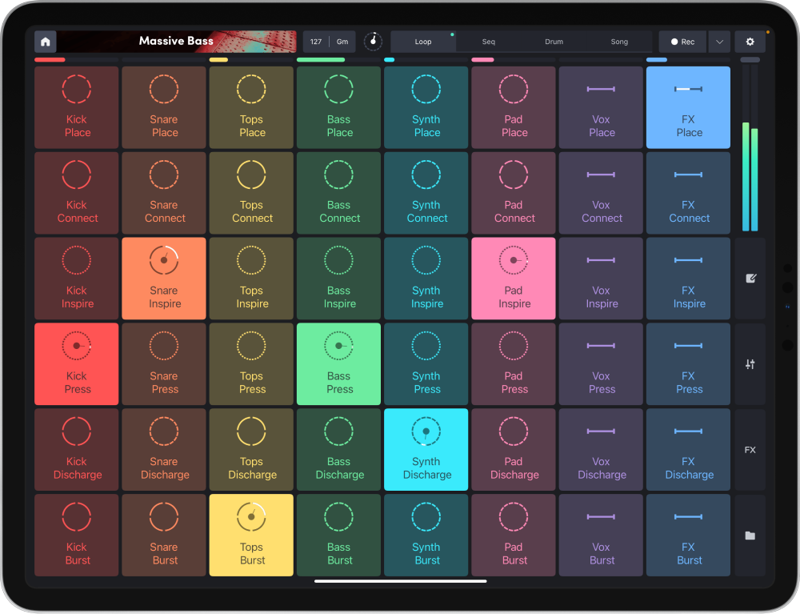
Task: Click the Massive Bass title banner
Action: [x=176, y=41]
